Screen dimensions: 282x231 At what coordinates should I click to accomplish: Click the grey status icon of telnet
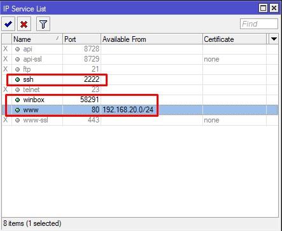(x=17, y=90)
